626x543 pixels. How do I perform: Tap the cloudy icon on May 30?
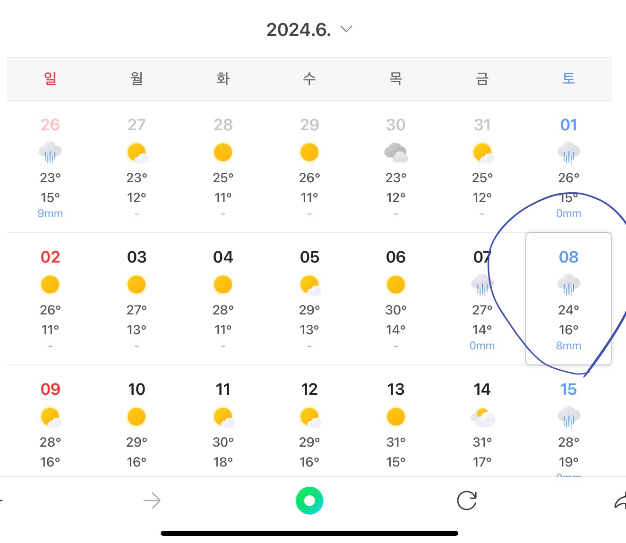(x=395, y=153)
